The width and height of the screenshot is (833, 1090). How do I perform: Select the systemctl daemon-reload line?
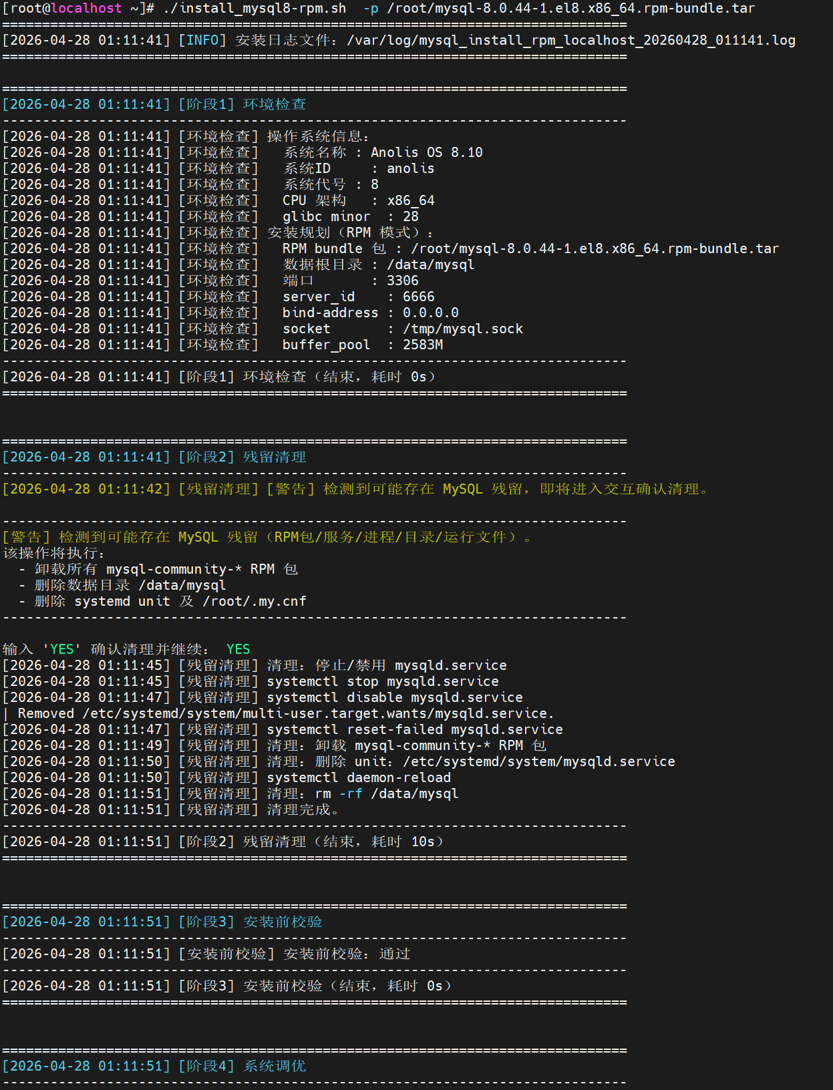point(226,777)
